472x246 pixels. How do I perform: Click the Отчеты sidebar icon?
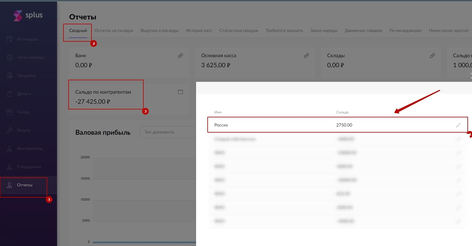[9, 185]
